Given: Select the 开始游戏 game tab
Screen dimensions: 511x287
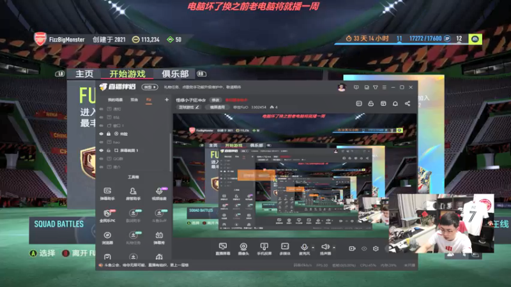Looking at the screenshot, I should [x=127, y=74].
